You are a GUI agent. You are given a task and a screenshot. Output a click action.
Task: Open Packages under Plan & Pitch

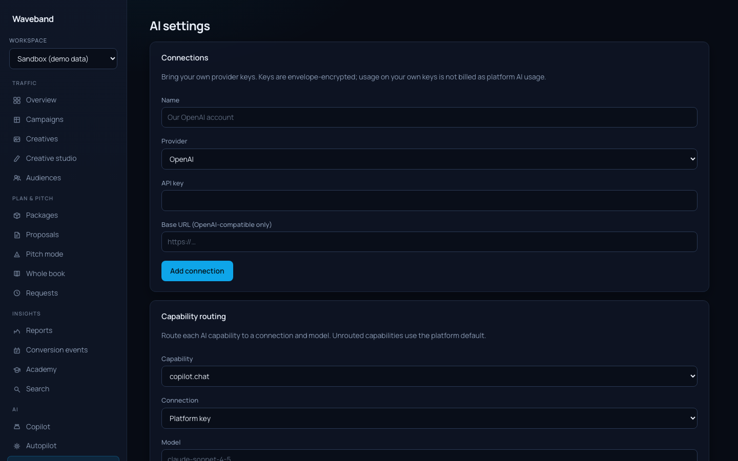pyautogui.click(x=63, y=215)
